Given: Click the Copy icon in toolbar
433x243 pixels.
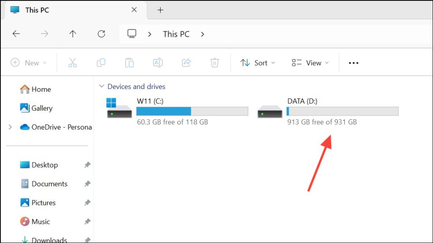Looking at the screenshot, I should point(101,63).
